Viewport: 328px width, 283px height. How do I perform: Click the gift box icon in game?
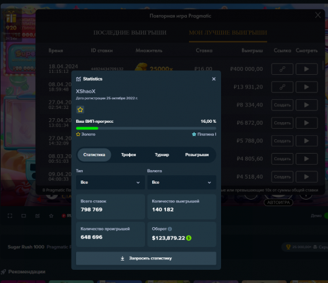point(11,18)
